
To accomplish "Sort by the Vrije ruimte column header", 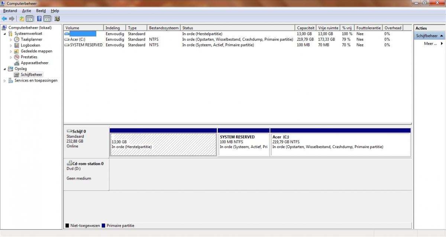I will coord(328,28).
